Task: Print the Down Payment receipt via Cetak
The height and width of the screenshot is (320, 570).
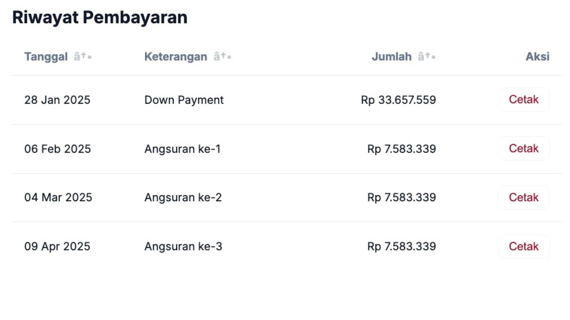Action: (x=523, y=100)
